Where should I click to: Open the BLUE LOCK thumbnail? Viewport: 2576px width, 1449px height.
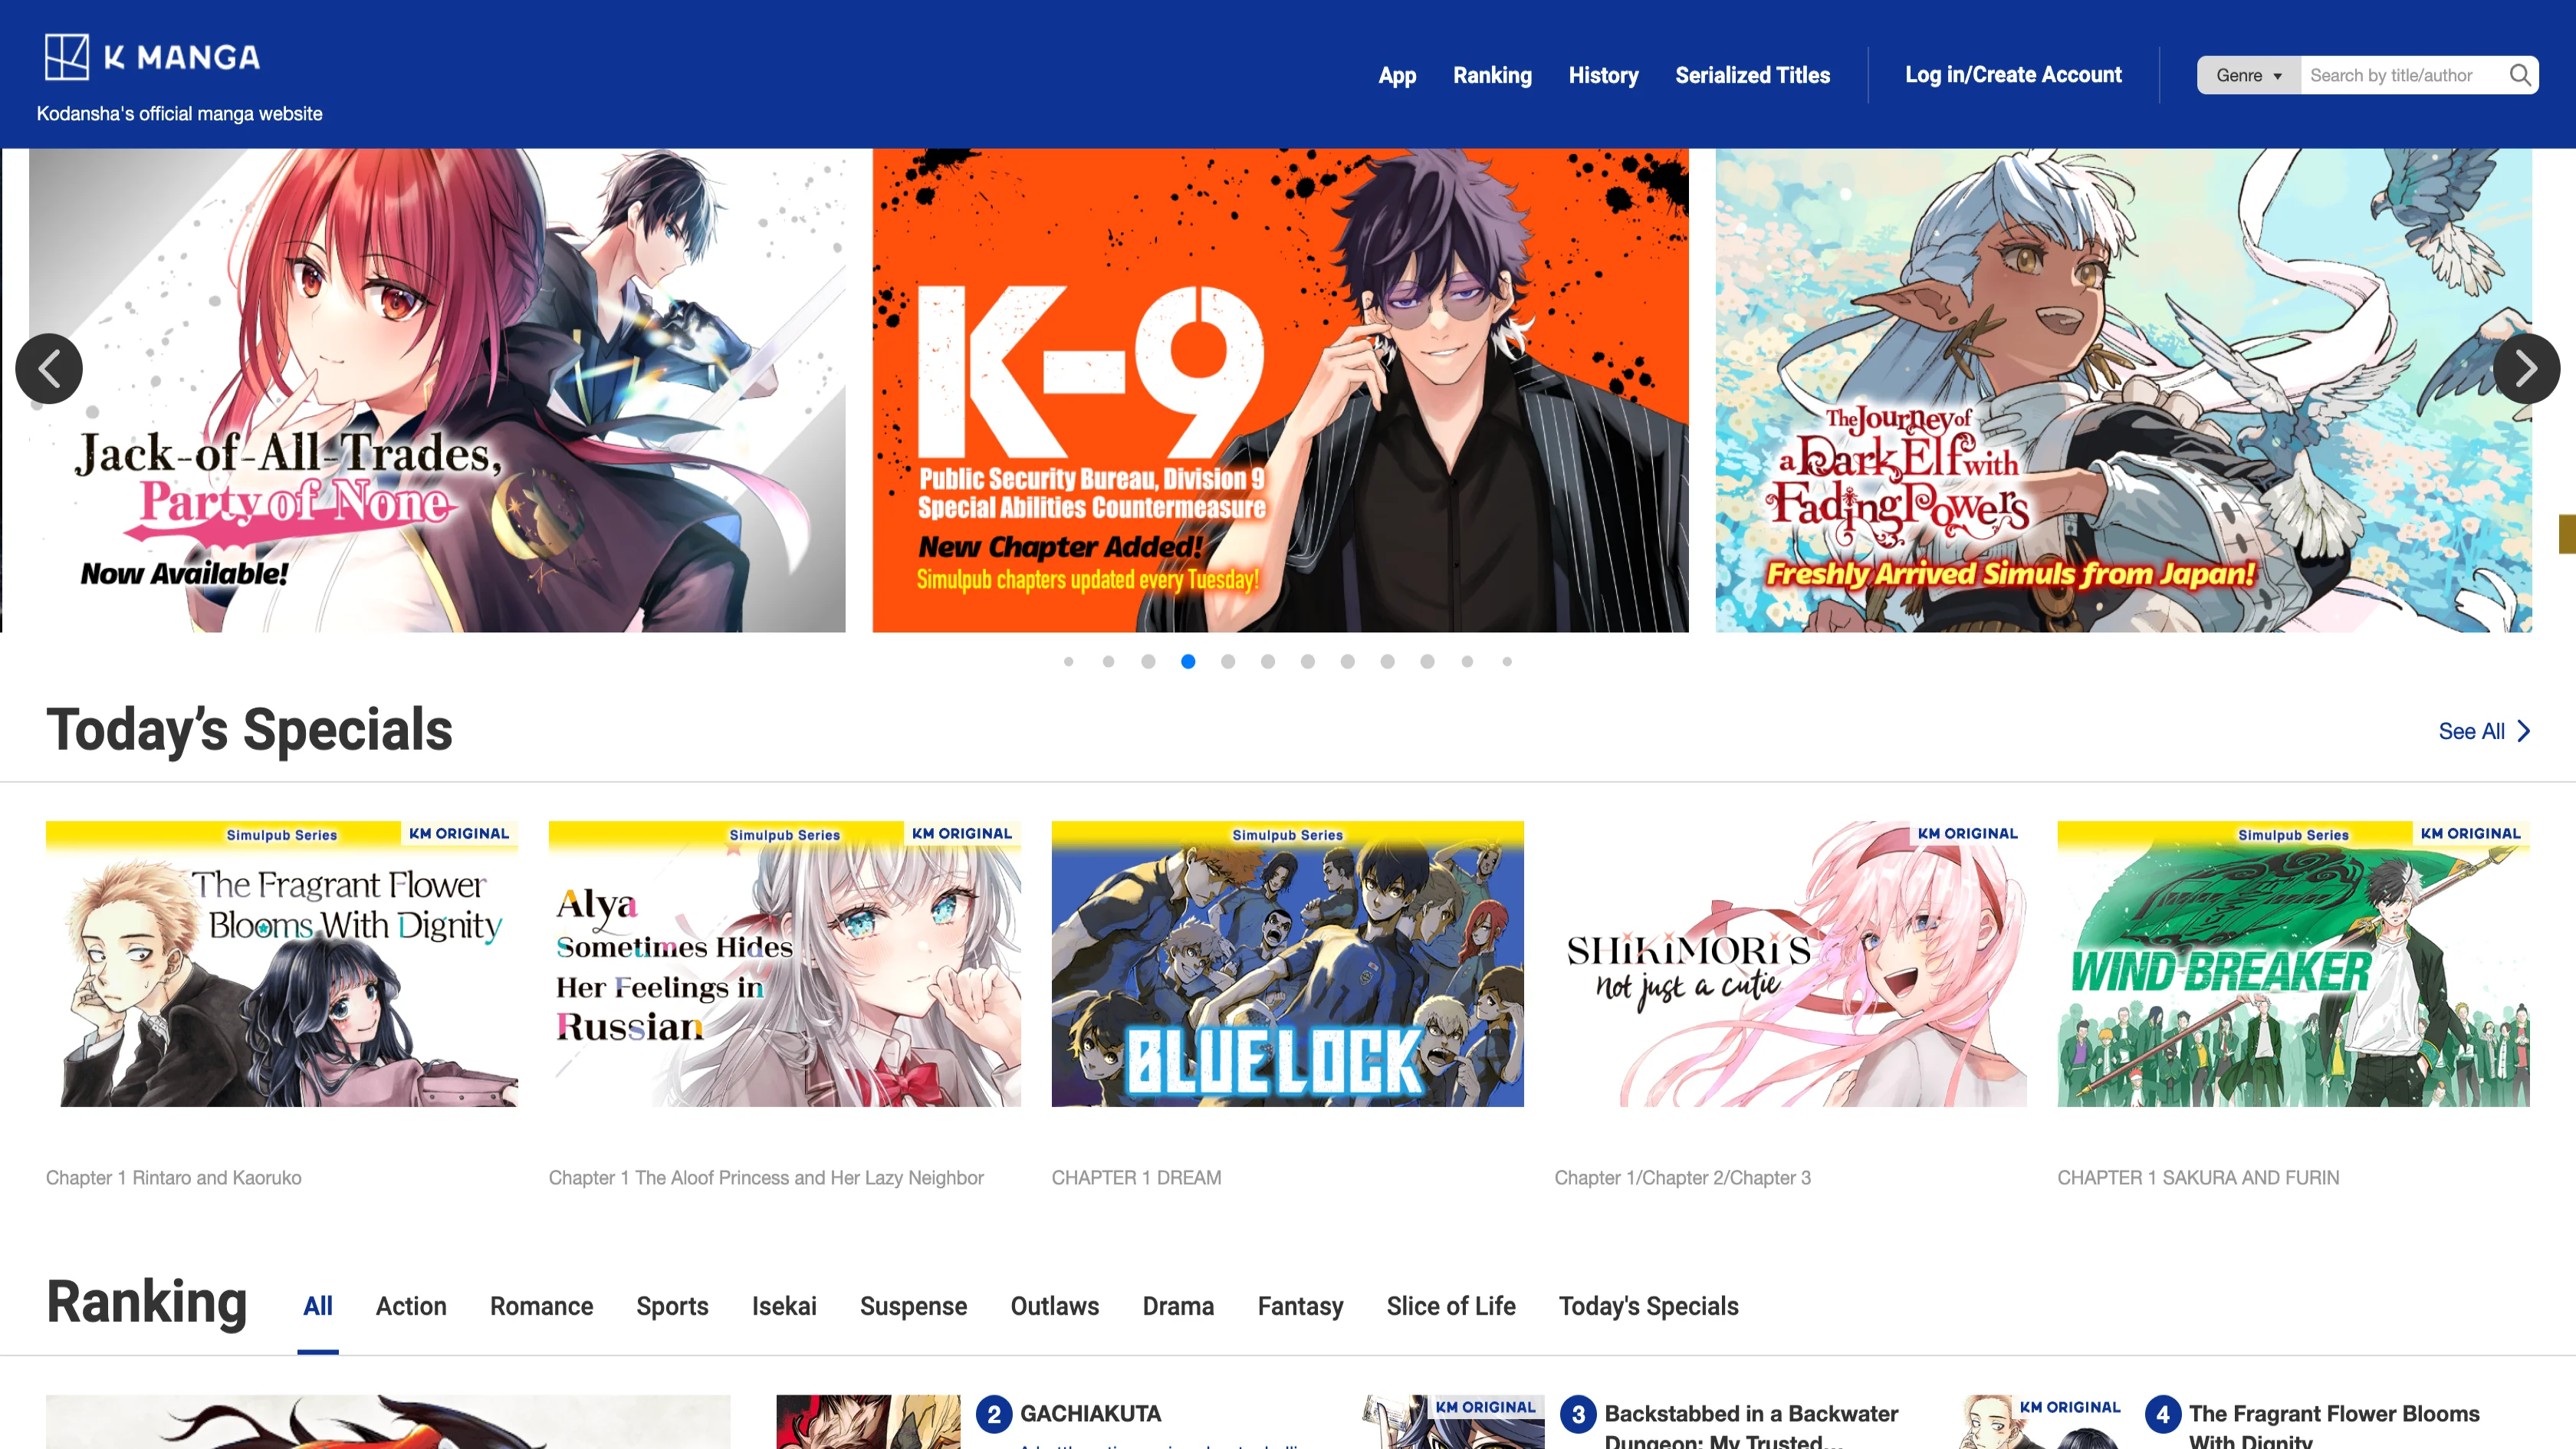coord(1287,964)
